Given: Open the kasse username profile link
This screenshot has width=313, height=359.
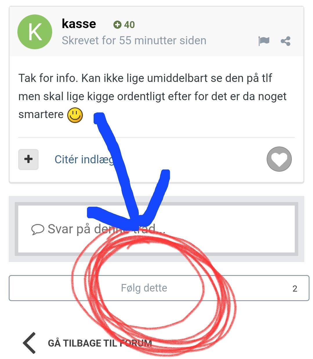Looking at the screenshot, I should click(79, 24).
